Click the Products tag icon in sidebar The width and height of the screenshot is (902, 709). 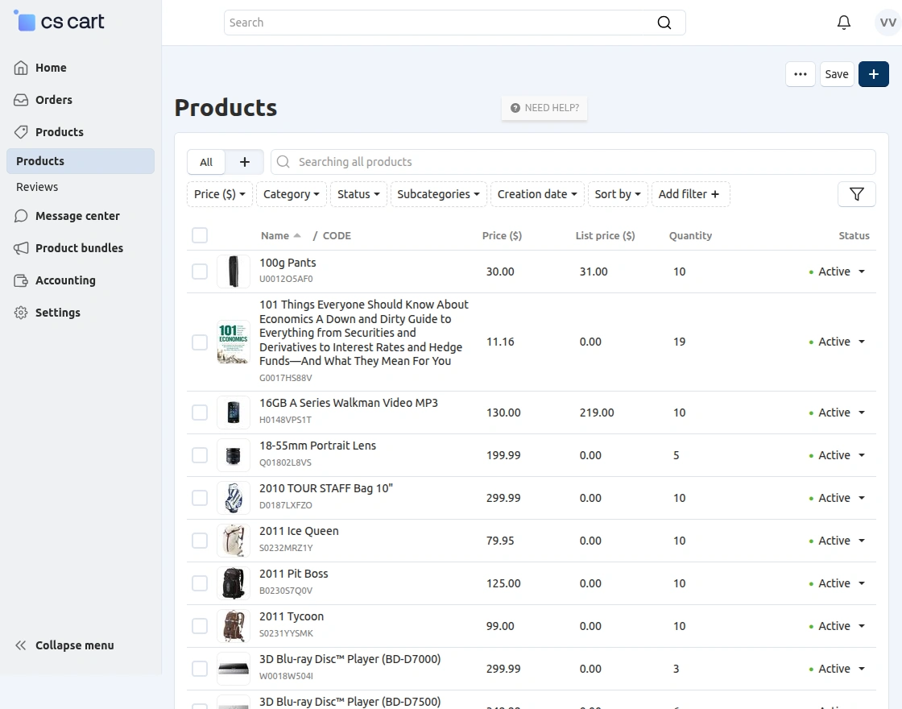click(21, 132)
